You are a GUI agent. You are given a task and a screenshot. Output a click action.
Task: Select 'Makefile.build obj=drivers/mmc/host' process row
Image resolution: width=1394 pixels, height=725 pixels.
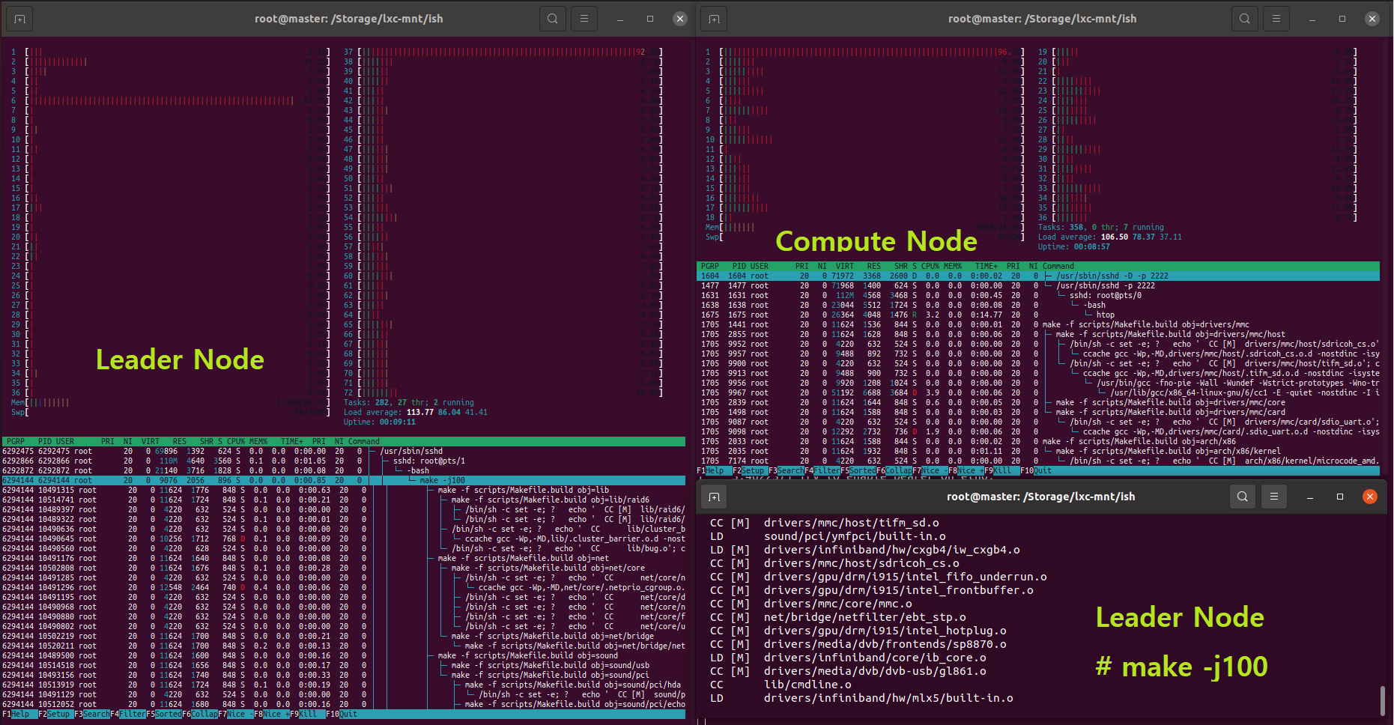point(1038,335)
